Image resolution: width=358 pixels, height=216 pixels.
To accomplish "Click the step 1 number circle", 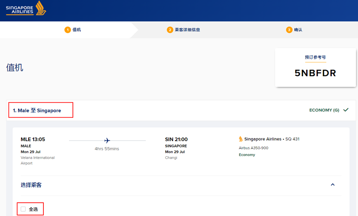I will point(67,30).
